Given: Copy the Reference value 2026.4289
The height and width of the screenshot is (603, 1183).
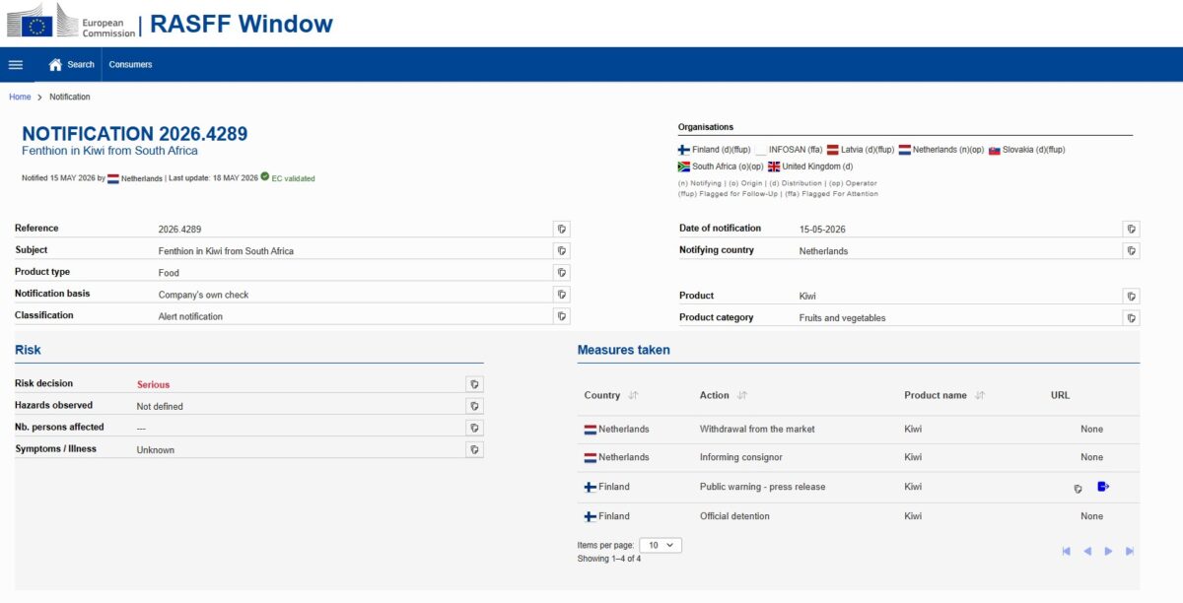Looking at the screenshot, I should 562,229.
